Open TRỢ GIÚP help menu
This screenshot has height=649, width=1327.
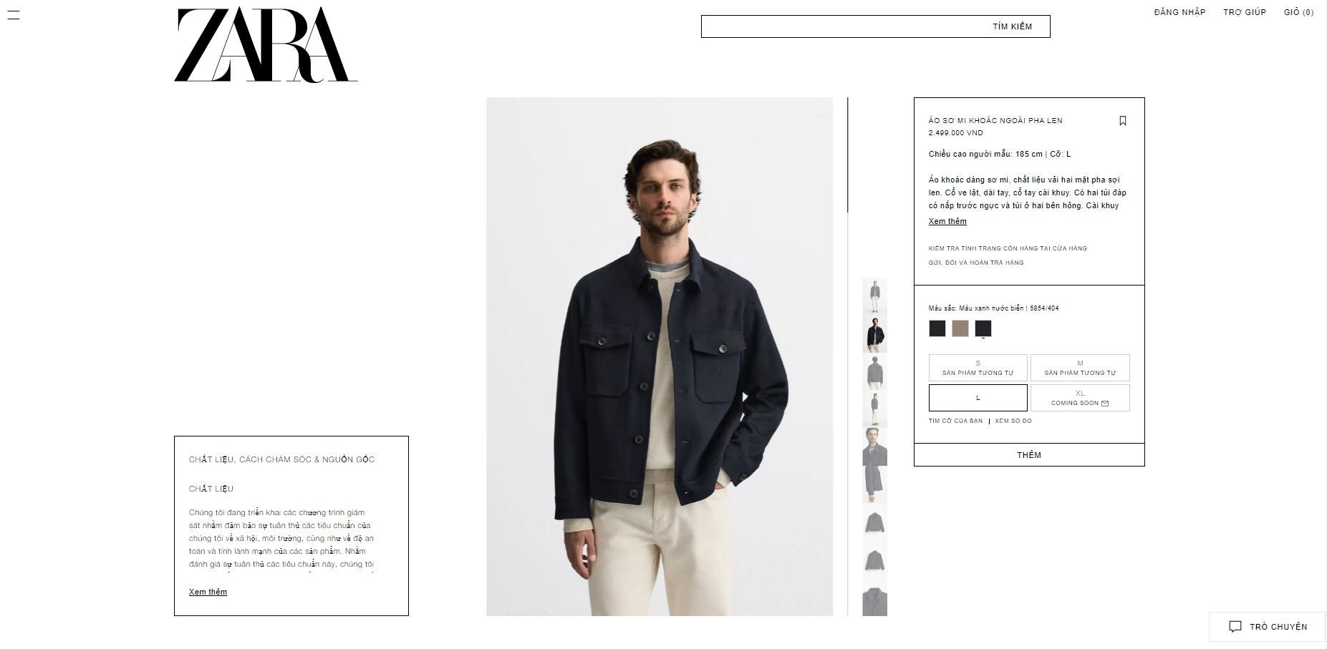pyautogui.click(x=1245, y=12)
